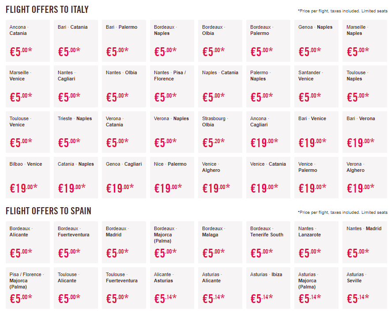
Task: Open the Santander to Venice flight card
Action: 316,86
